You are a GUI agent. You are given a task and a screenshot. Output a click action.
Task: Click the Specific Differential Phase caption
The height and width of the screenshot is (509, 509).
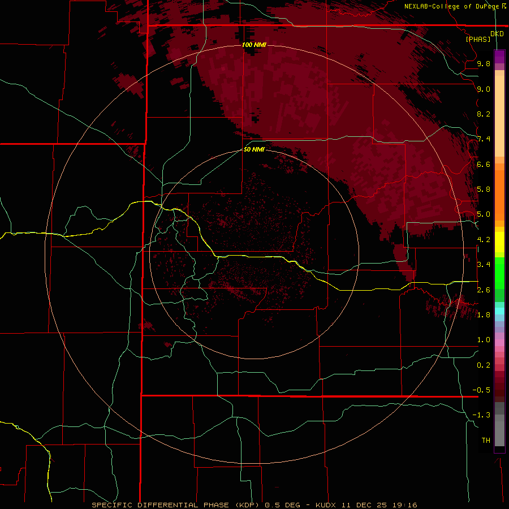tap(254, 505)
